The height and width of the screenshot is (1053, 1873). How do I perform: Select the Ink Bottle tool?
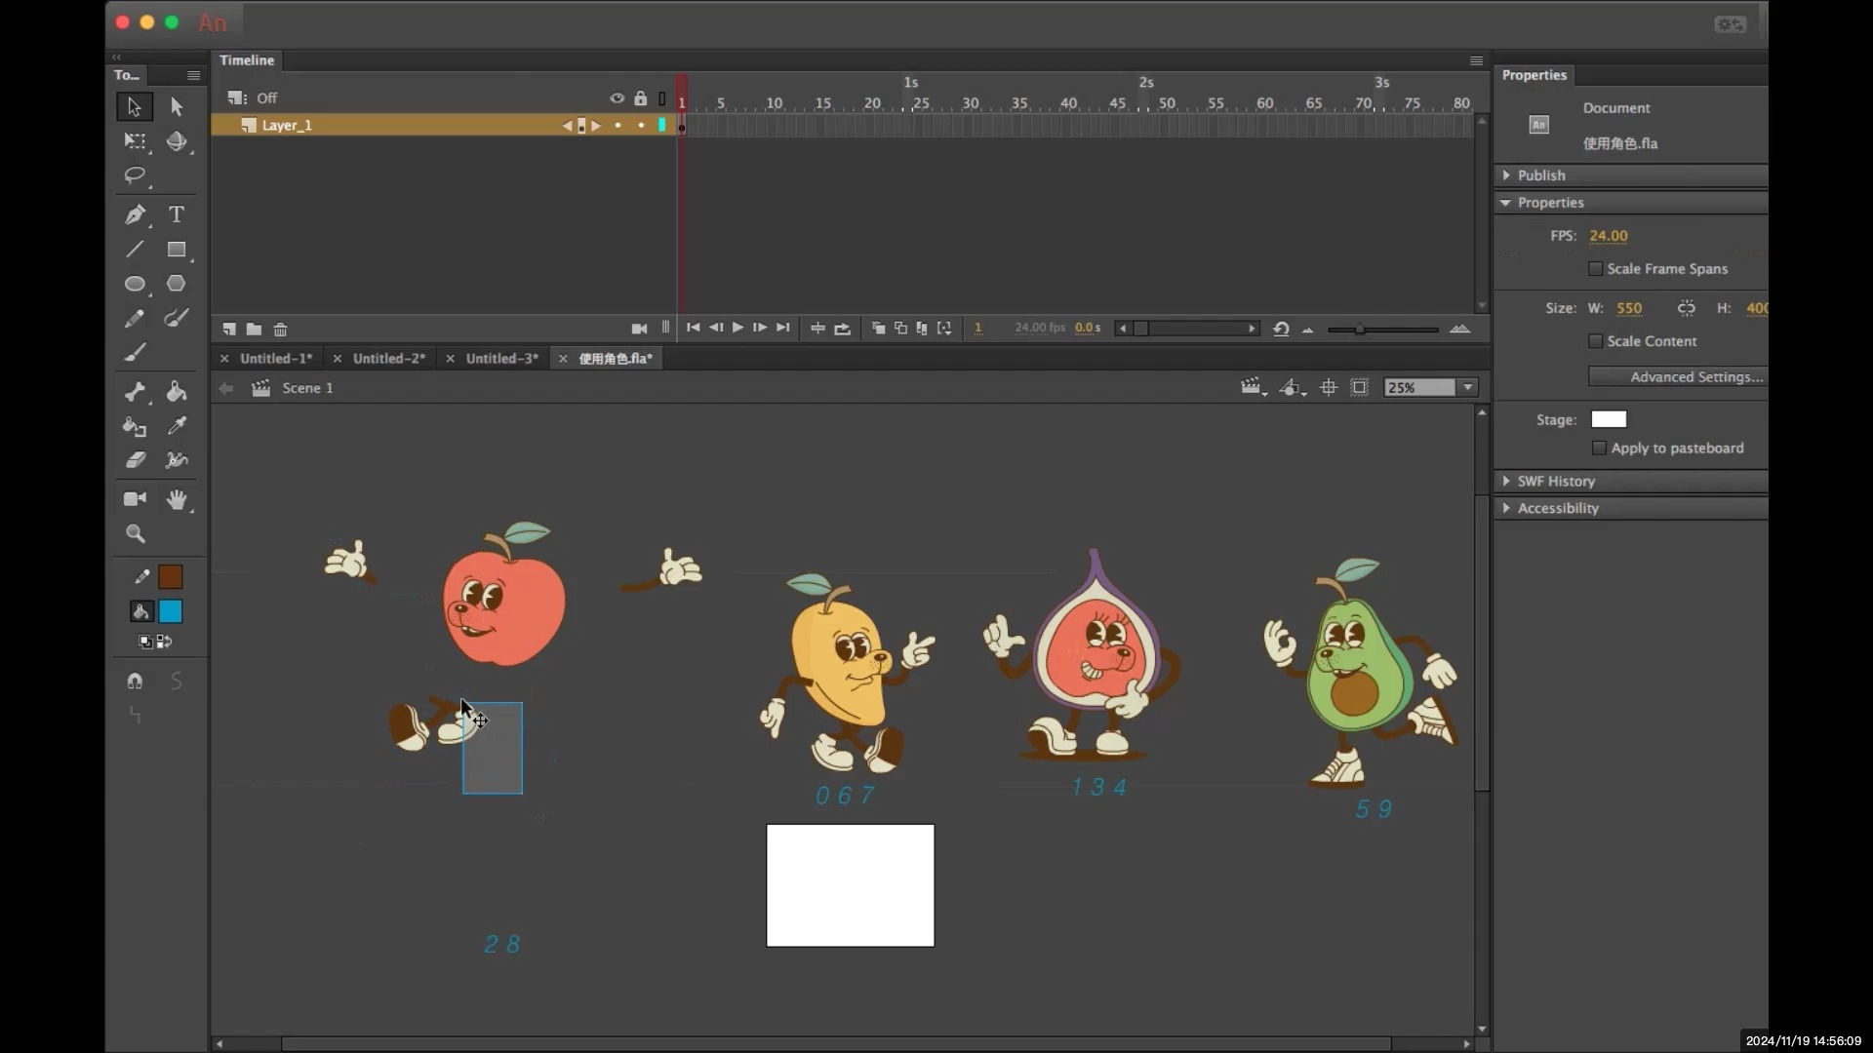pyautogui.click(x=135, y=426)
